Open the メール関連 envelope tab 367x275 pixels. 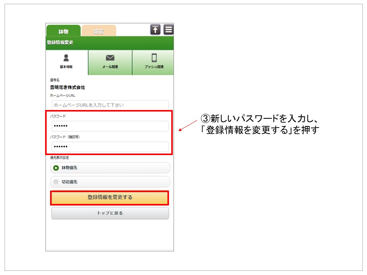110,62
